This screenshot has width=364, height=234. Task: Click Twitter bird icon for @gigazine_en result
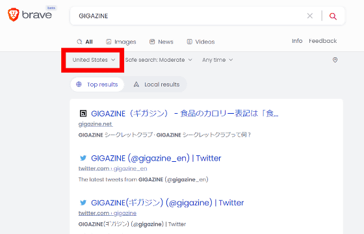pos(83,158)
